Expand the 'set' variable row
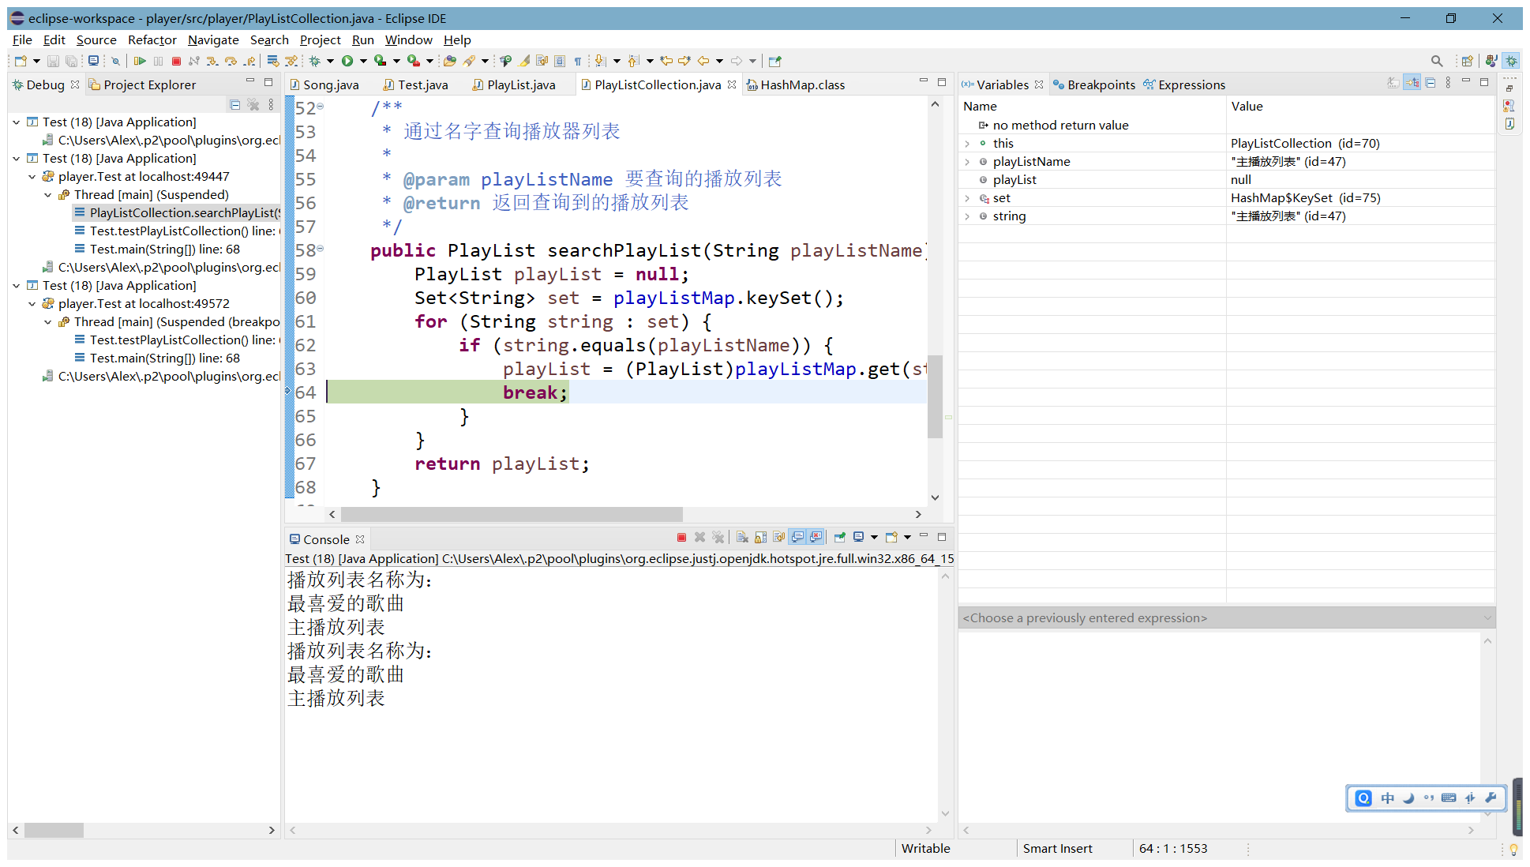This screenshot has width=1530, height=867. 967,198
